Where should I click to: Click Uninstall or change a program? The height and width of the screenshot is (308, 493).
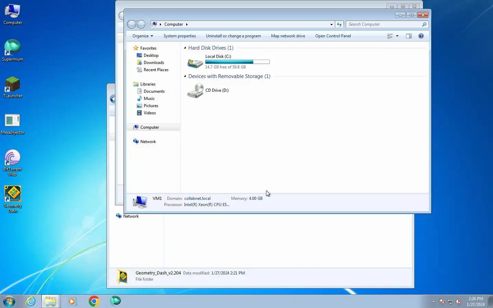[x=233, y=36]
